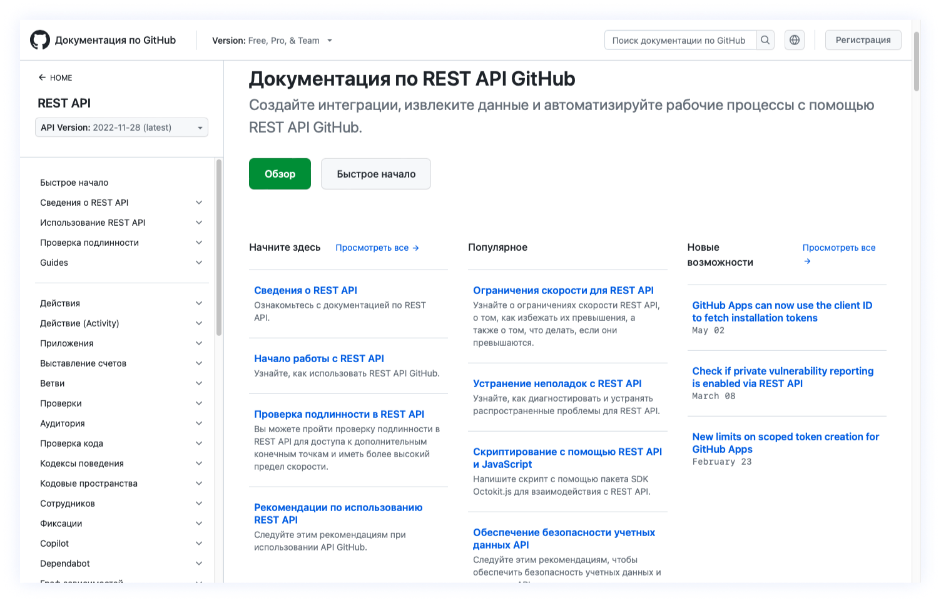This screenshot has width=941, height=603.
Task: Expand Кодовые пространства chevron
Action: click(x=199, y=484)
